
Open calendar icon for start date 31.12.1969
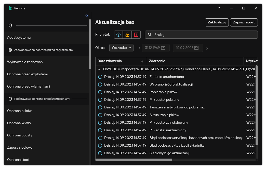tap(163, 48)
